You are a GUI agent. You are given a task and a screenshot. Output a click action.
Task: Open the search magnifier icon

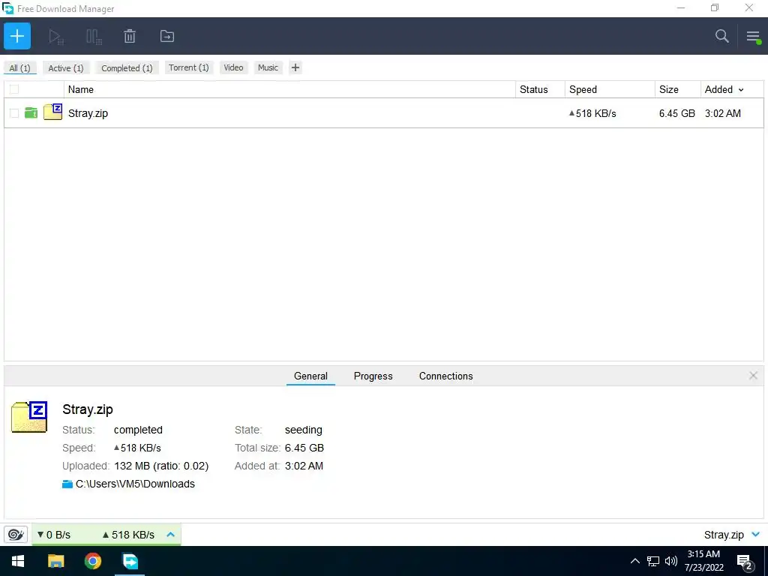722,36
